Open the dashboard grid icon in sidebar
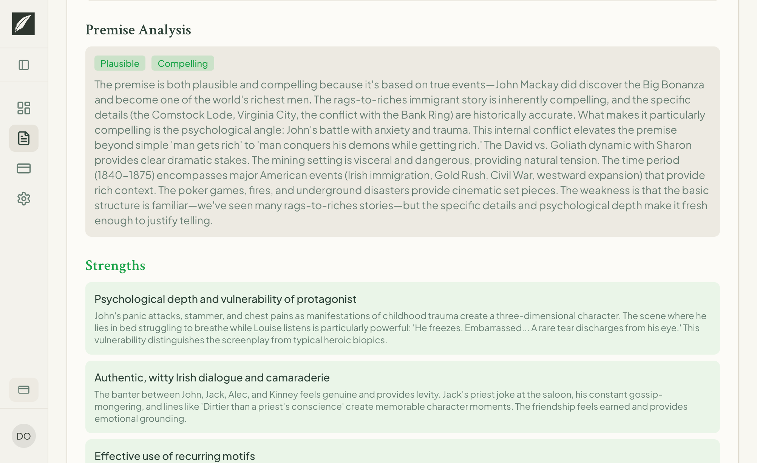757x463 pixels. (23, 108)
